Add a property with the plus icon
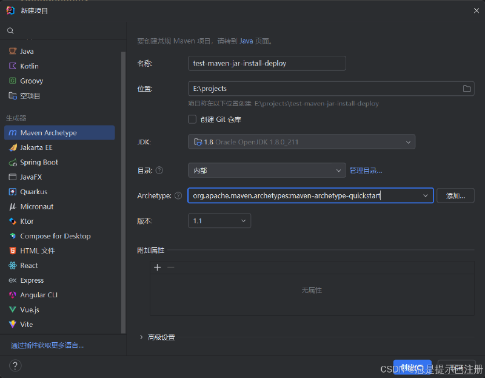 click(157, 267)
